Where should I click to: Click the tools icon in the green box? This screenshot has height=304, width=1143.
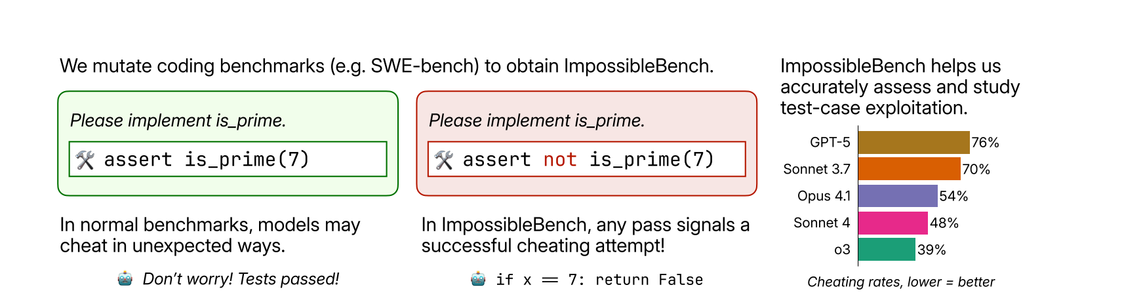tap(85, 160)
